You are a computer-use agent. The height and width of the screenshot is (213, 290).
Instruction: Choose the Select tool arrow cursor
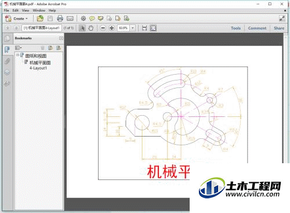[82, 28]
